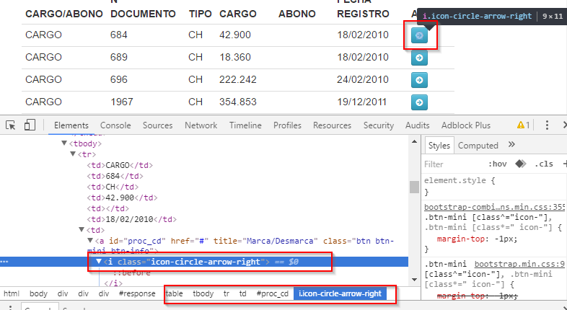Collapse the selected i.icon-circle-arrow-right node
The width and height of the screenshot is (567, 310).
click(99, 262)
